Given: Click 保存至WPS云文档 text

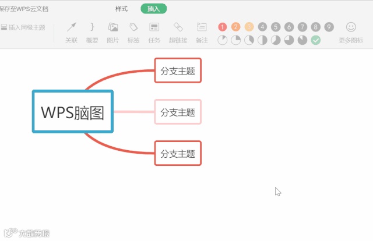Looking at the screenshot, I should (24, 9).
